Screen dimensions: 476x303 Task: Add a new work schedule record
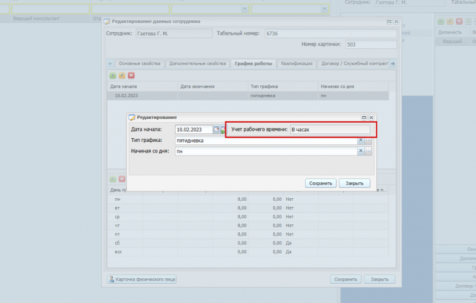pos(113,76)
